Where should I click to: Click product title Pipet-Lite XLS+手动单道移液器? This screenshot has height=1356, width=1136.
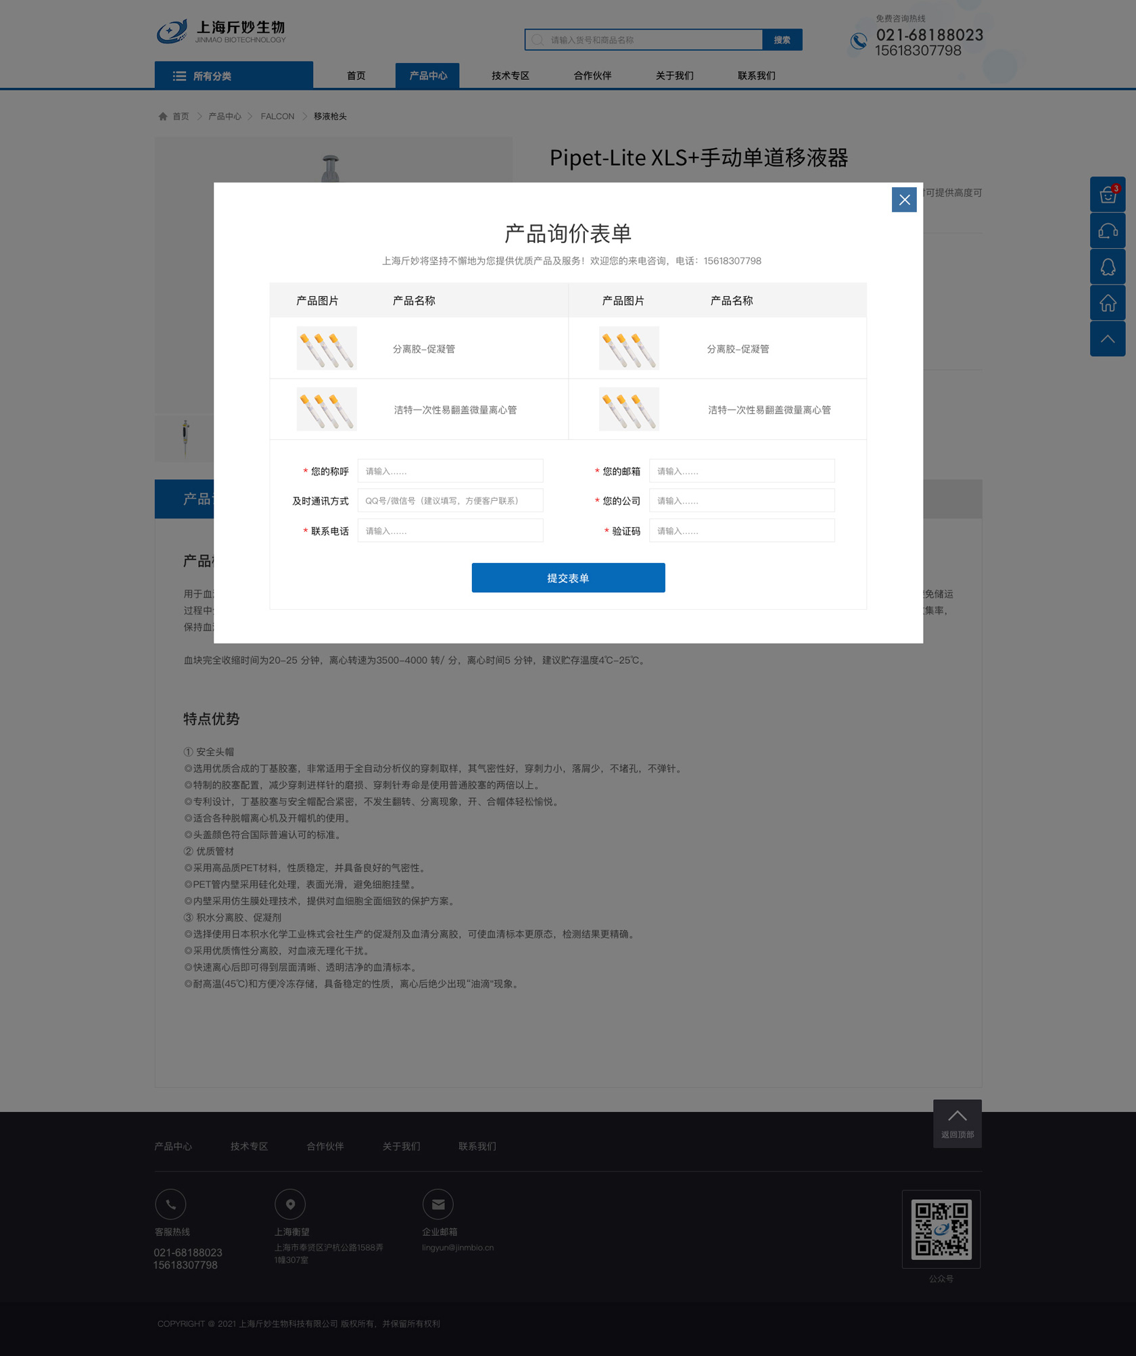click(699, 158)
